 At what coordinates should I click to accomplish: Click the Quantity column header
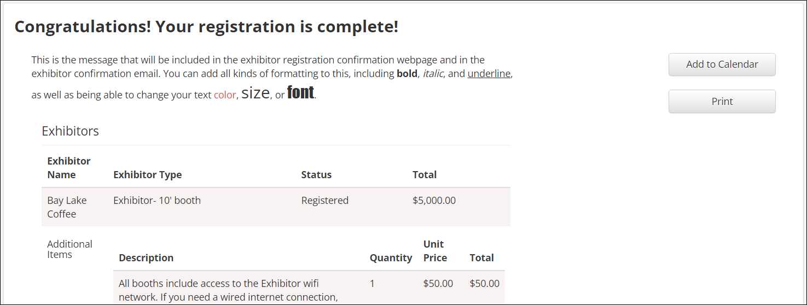click(x=391, y=258)
